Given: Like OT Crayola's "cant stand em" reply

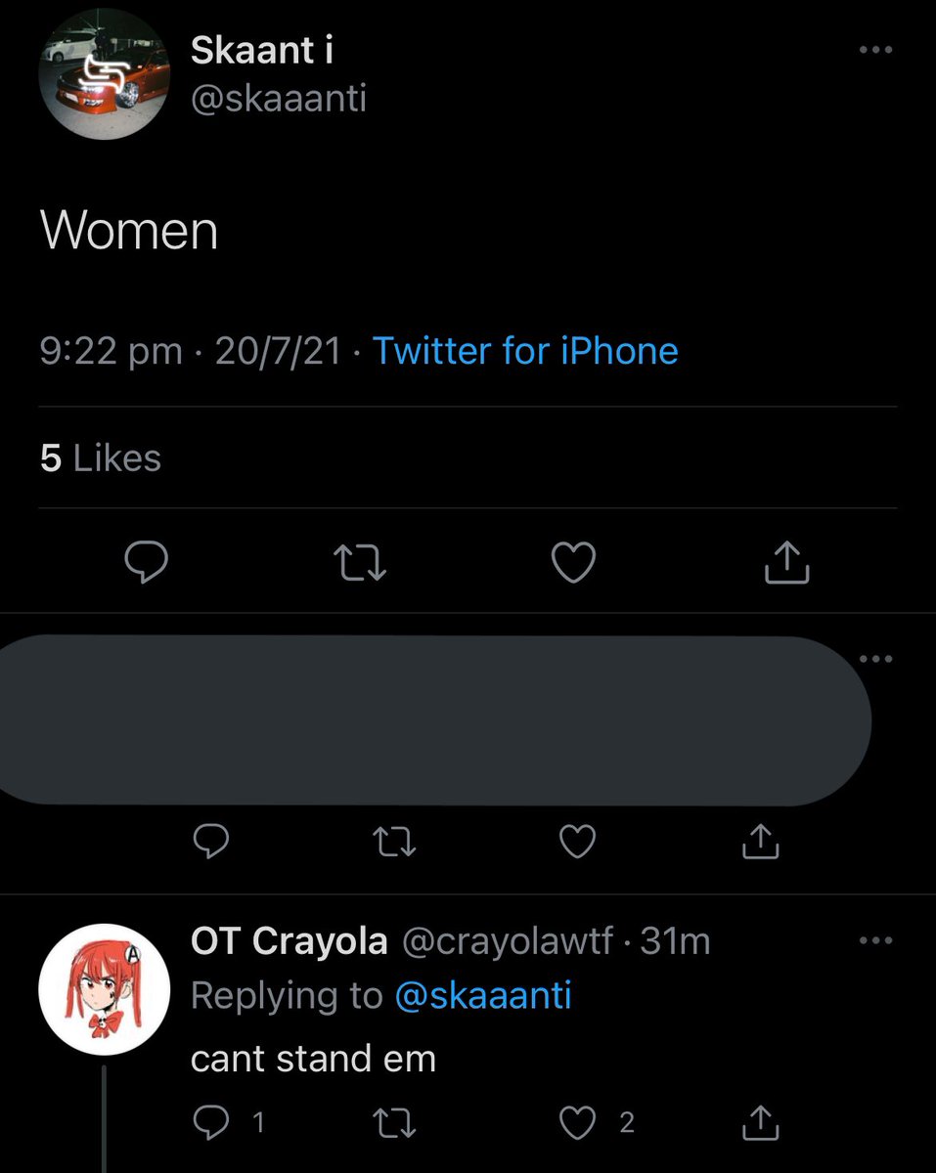Looking at the screenshot, I should 578,1123.
